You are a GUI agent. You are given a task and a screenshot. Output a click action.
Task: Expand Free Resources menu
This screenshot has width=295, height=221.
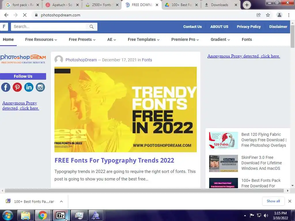click(41, 39)
